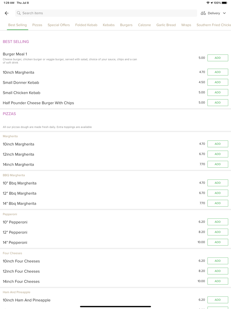This screenshot has width=231, height=309.
Task: Tap the back arrow icon
Action: click(7, 13)
